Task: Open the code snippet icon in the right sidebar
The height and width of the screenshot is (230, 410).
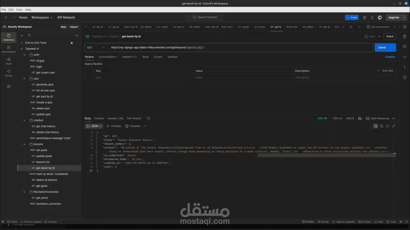Action: (405, 57)
